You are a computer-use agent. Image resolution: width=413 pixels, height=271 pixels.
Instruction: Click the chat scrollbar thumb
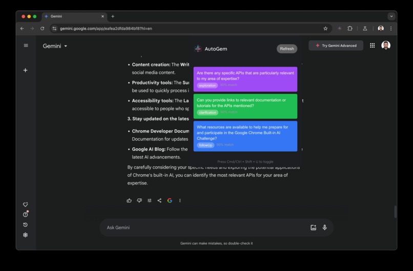click(x=396, y=212)
